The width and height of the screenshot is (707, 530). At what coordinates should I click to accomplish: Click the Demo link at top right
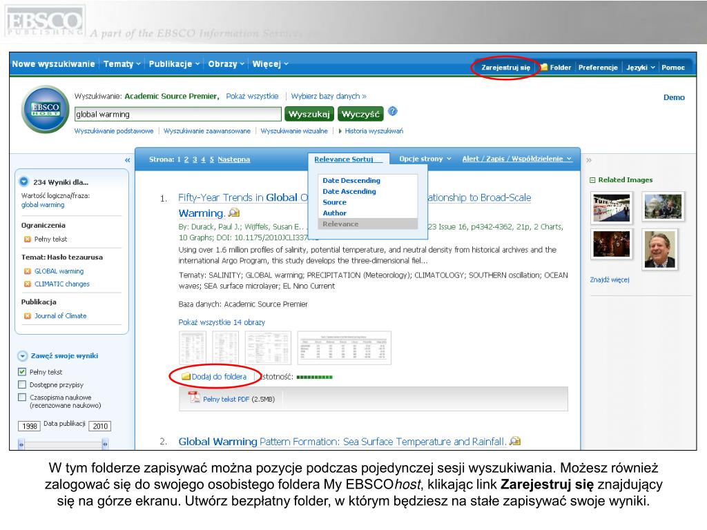pos(674,97)
